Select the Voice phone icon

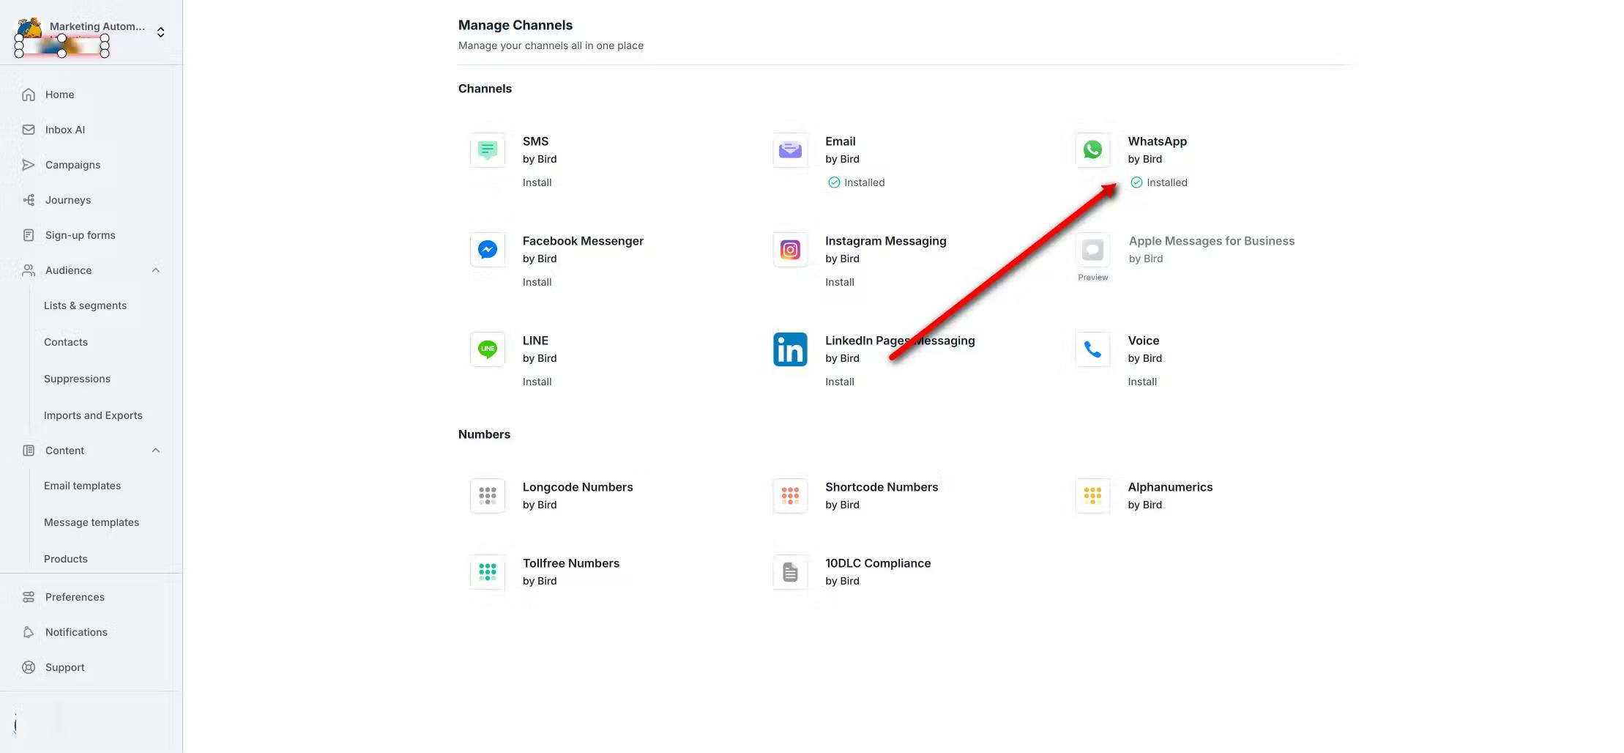click(1092, 349)
